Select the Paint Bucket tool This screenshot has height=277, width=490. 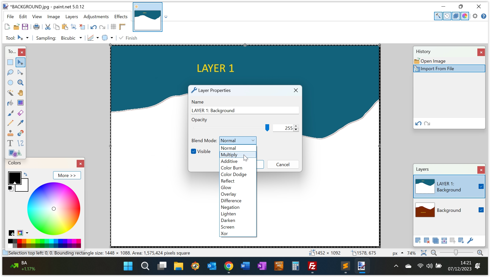tap(10, 103)
